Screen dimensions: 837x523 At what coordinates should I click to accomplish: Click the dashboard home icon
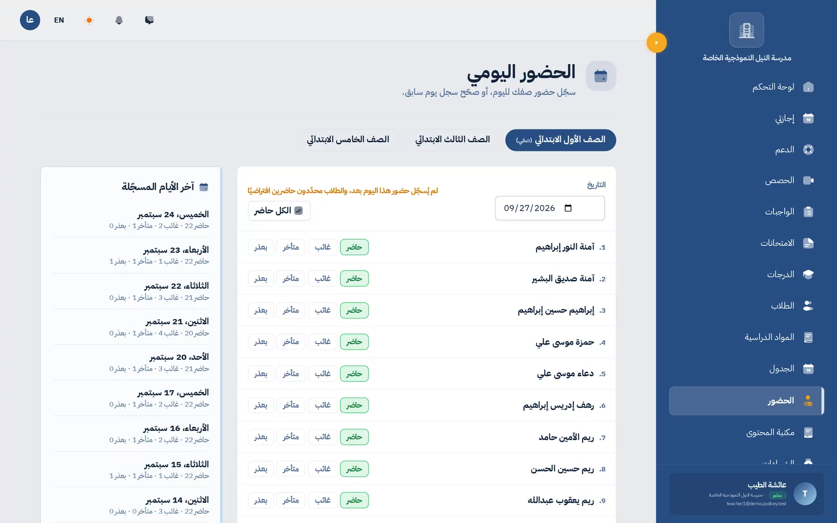tap(808, 87)
